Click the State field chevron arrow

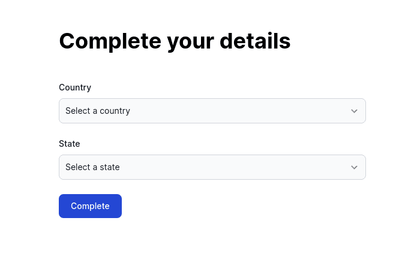coord(354,167)
